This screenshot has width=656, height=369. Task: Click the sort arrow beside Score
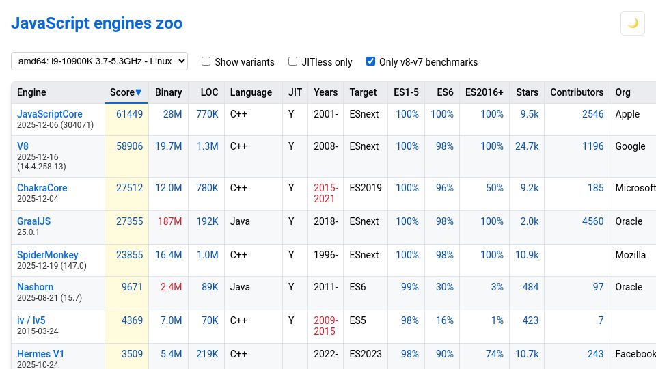[x=139, y=92]
